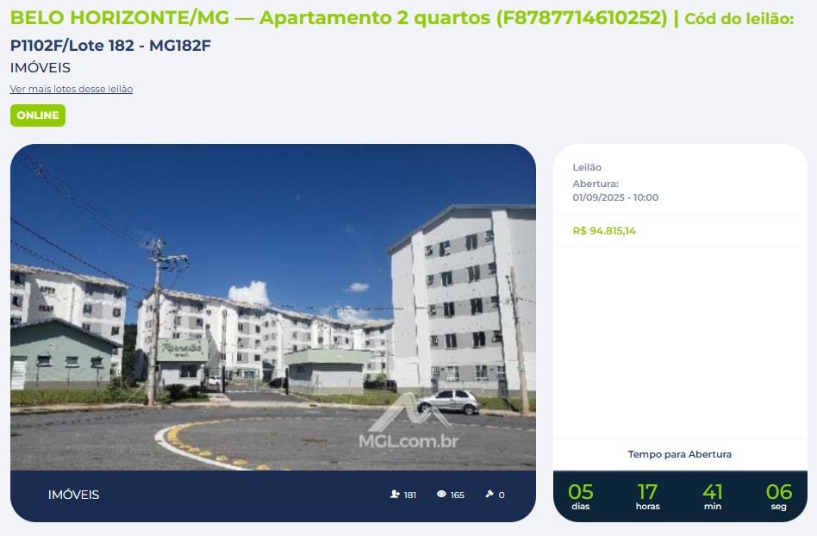Click the Leilão label in side panel
This screenshot has width=817, height=536.
[587, 167]
